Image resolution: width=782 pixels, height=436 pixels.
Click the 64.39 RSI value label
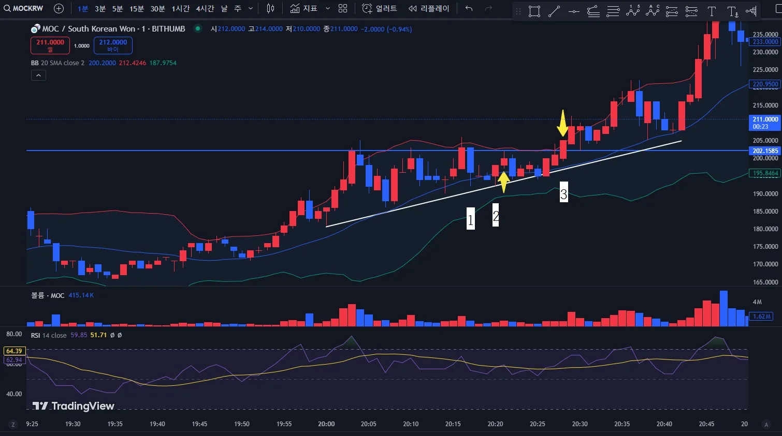click(x=14, y=351)
